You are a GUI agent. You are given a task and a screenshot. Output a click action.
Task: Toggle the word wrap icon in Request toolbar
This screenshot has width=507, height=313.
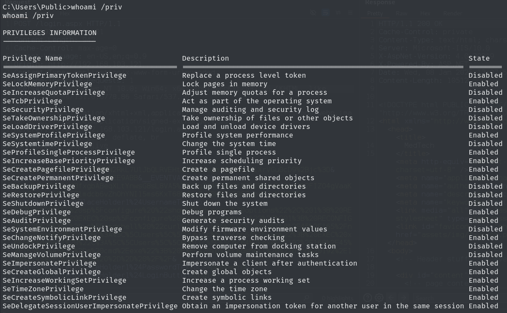point(326,13)
